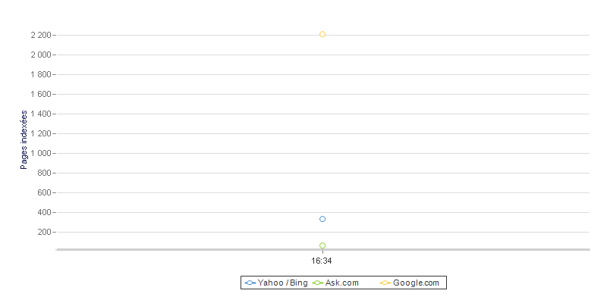Click the 800 axis tick label
Viewport: 607px width, 303px height.
click(x=44, y=173)
